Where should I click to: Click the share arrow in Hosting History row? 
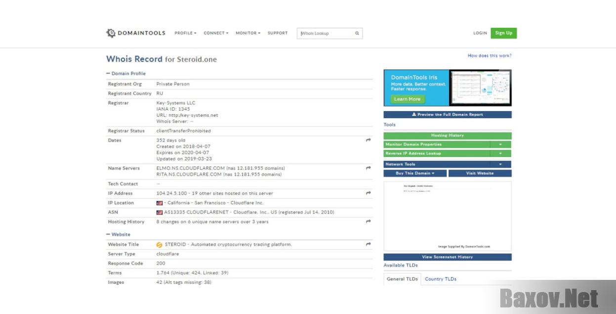(x=368, y=222)
